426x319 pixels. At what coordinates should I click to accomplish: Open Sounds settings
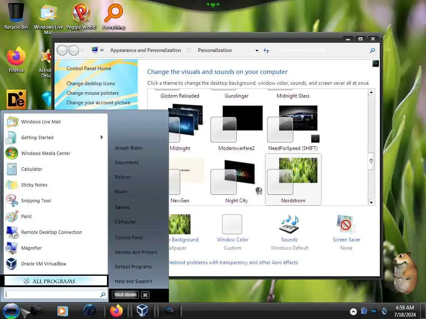[290, 232]
